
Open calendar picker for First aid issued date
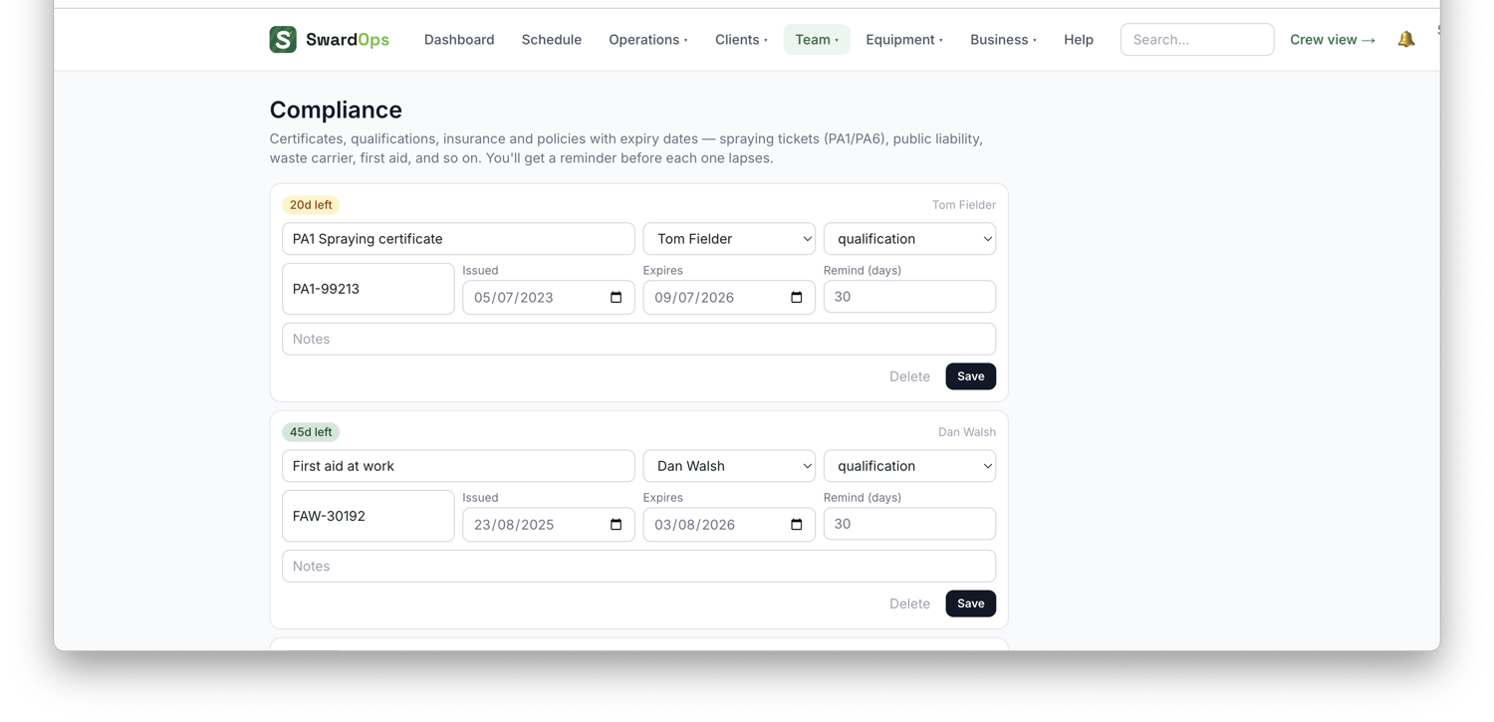point(616,525)
